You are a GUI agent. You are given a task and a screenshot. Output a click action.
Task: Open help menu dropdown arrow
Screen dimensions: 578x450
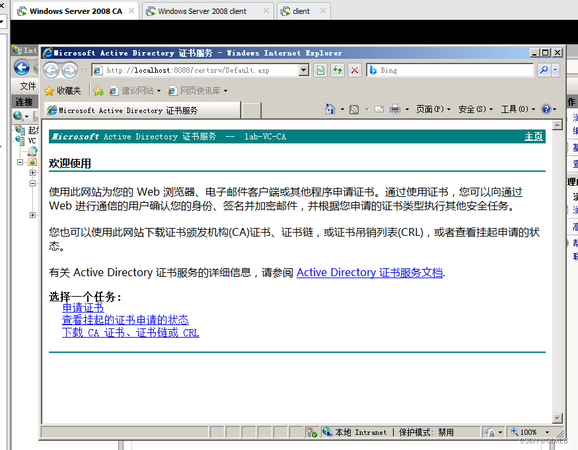pos(554,109)
